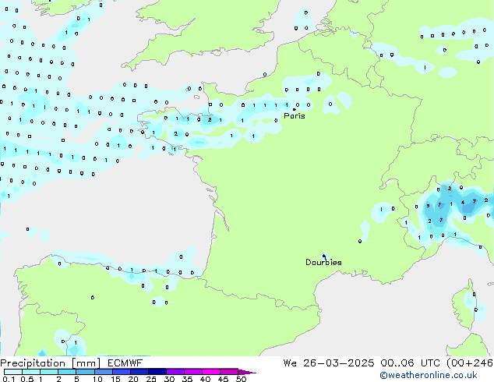Click the '(00+246' forecast offset text
This screenshot has width=494, height=382.
pos(470,363)
